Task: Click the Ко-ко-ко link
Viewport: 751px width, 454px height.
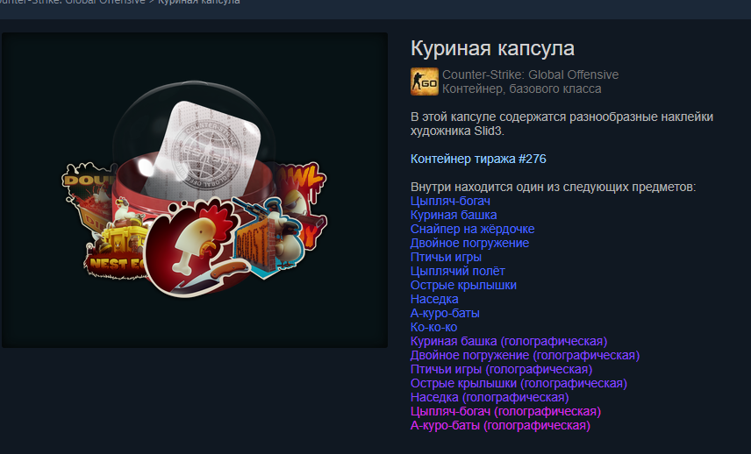Action: tap(433, 327)
